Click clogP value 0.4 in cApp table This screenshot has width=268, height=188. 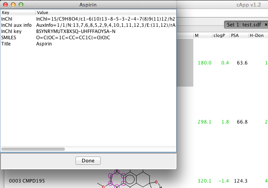tap(225, 63)
